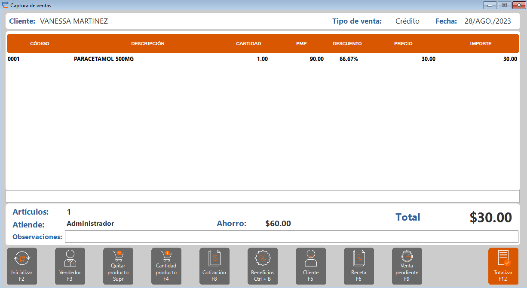Open the Receta F6 button
This screenshot has width=527, height=288.
tap(359, 266)
